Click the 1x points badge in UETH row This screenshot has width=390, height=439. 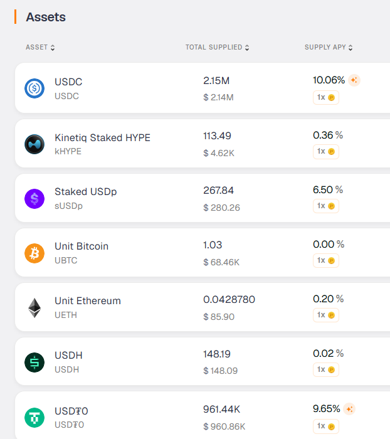coord(326,315)
